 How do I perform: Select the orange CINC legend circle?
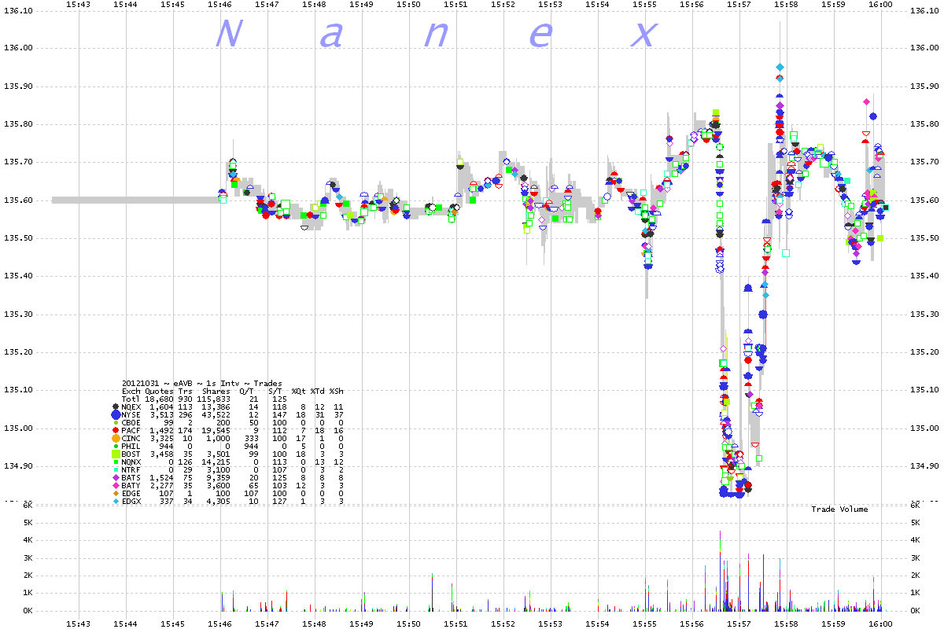(x=116, y=438)
